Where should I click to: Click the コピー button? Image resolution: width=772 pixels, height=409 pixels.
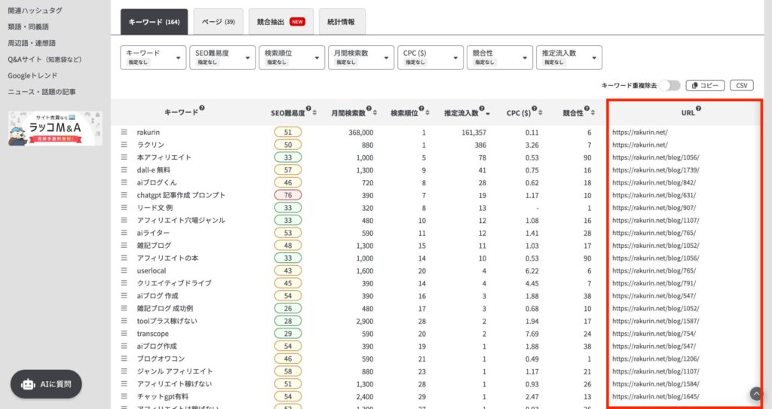(705, 85)
